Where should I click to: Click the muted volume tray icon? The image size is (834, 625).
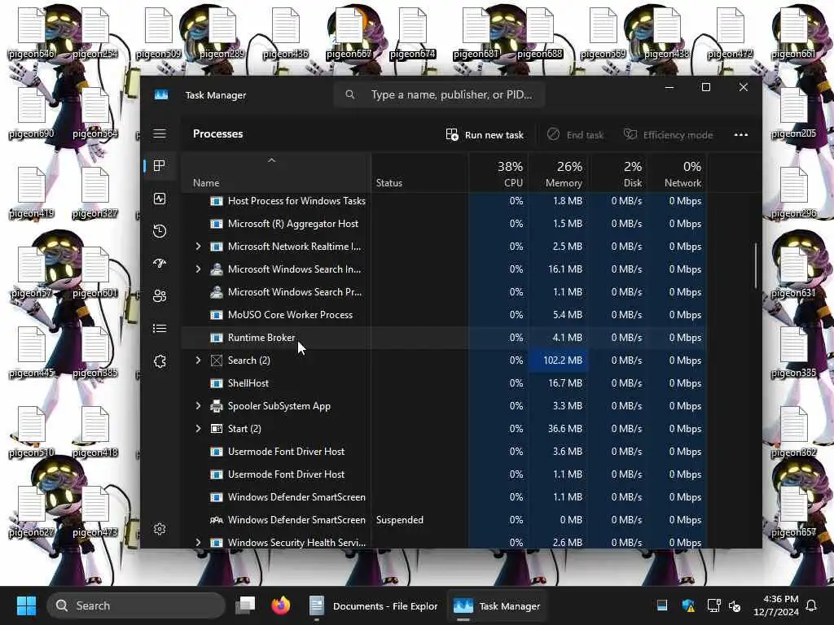(735, 605)
